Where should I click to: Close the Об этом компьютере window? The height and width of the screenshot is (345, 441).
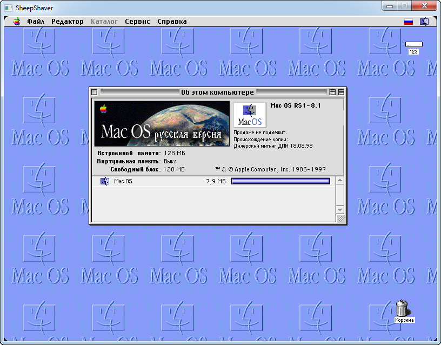click(94, 92)
